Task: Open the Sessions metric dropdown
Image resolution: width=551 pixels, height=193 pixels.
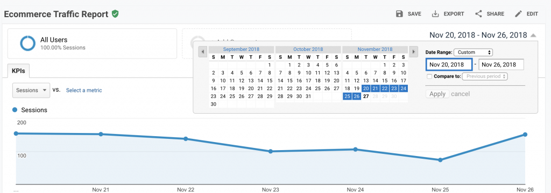Action: click(x=31, y=90)
